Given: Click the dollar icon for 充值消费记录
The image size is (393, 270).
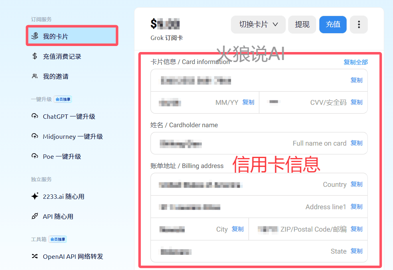Looking at the screenshot, I should (35, 56).
